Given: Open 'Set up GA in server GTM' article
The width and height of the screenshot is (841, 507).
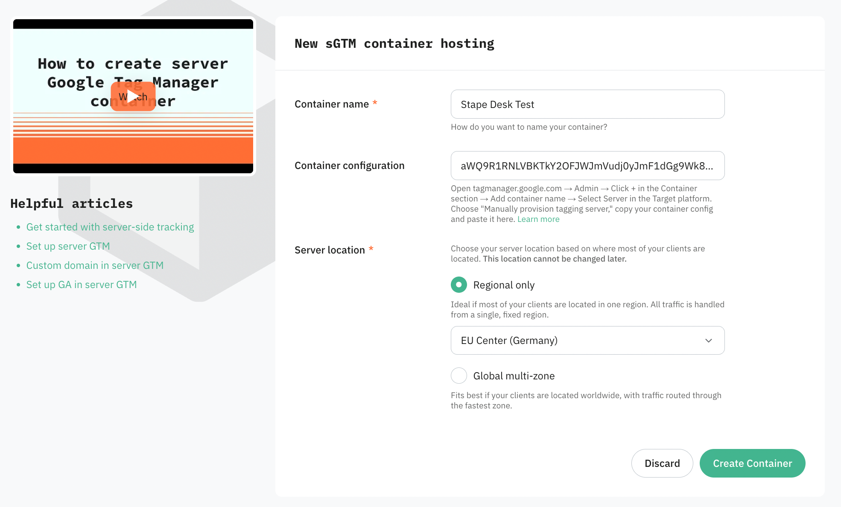Looking at the screenshot, I should 82,285.
